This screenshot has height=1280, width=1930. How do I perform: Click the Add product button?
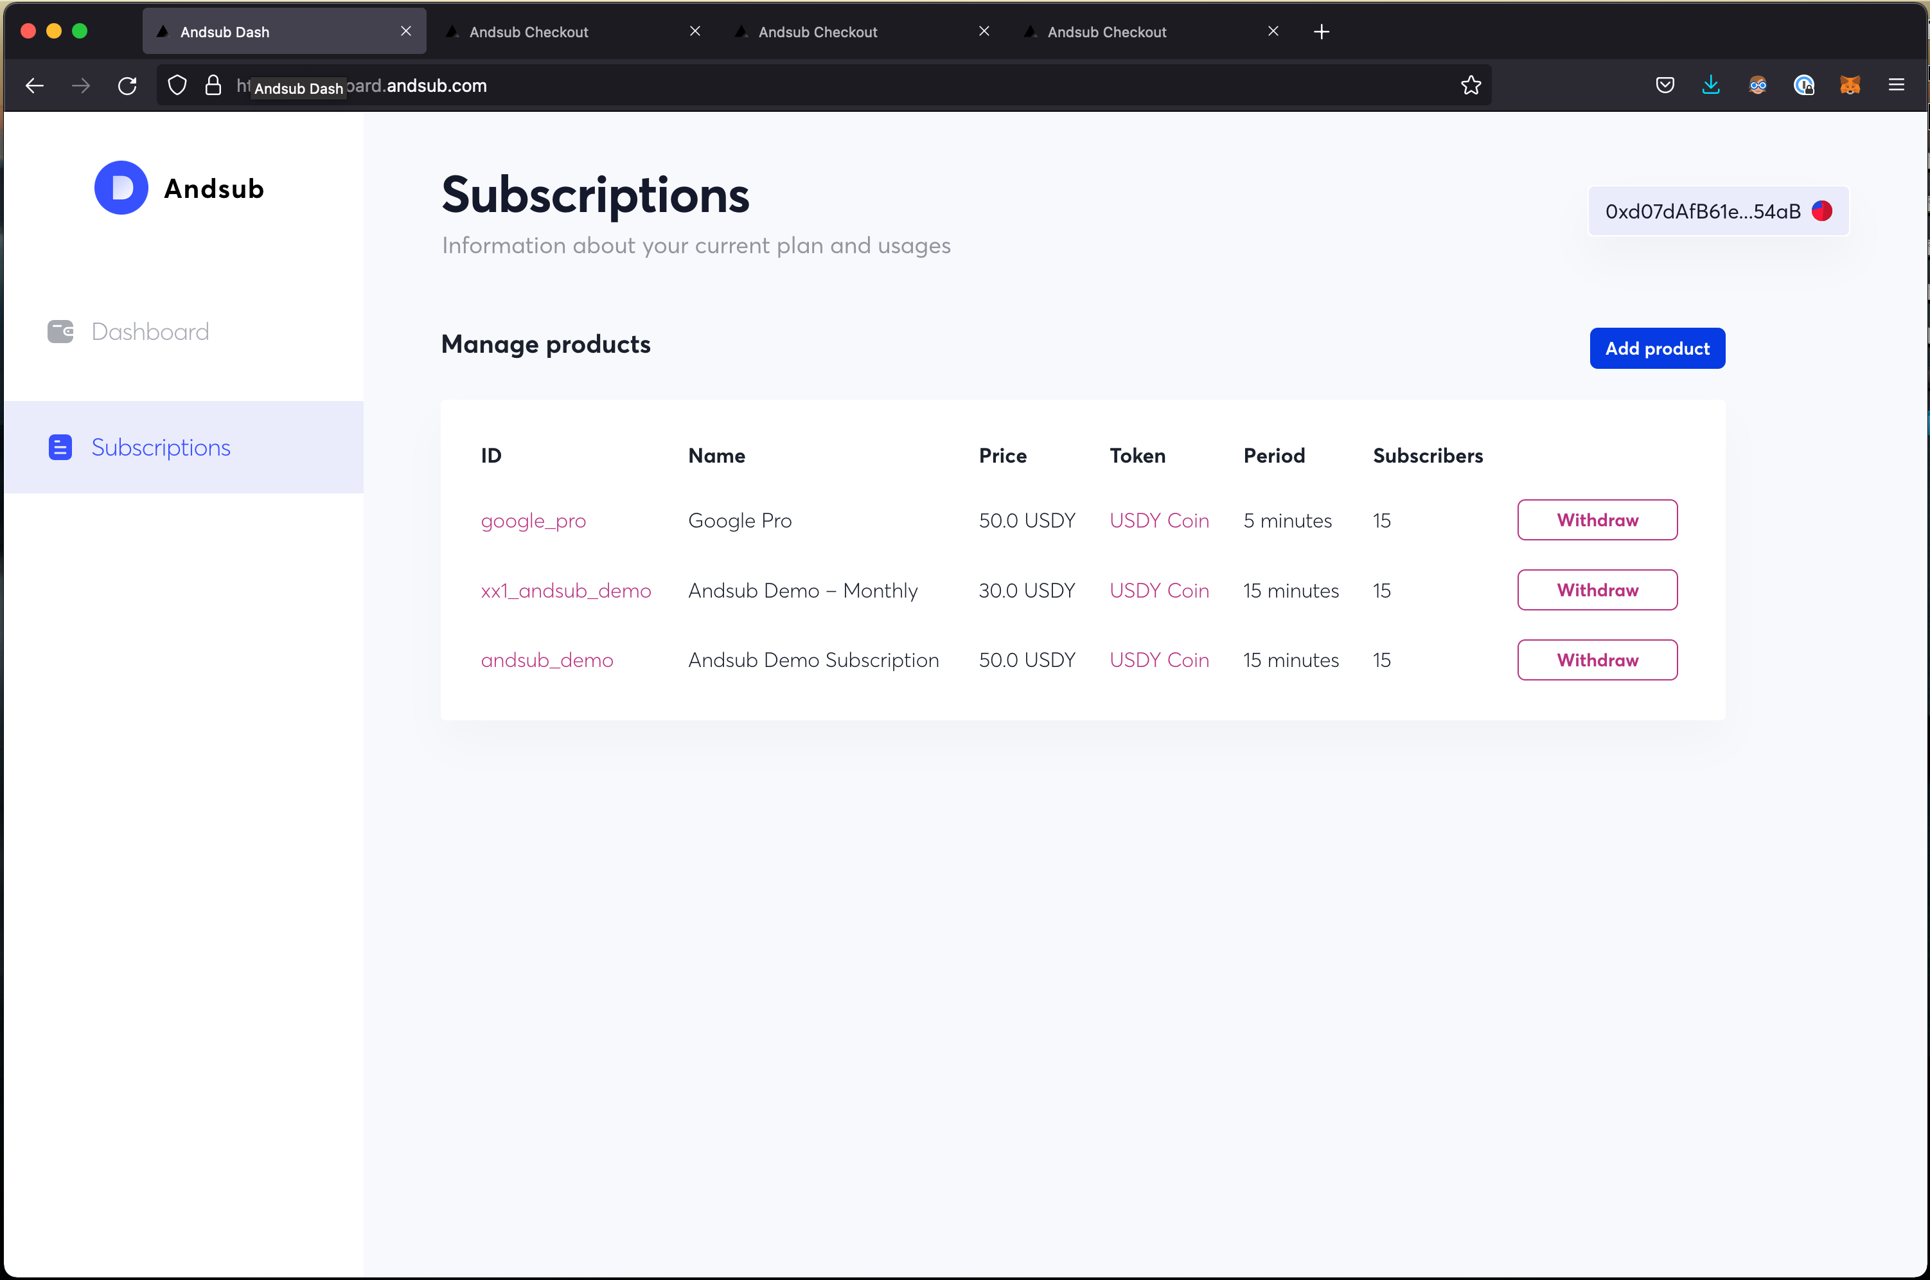click(1658, 348)
